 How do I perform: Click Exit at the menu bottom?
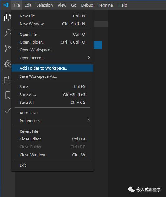click(x=52, y=165)
